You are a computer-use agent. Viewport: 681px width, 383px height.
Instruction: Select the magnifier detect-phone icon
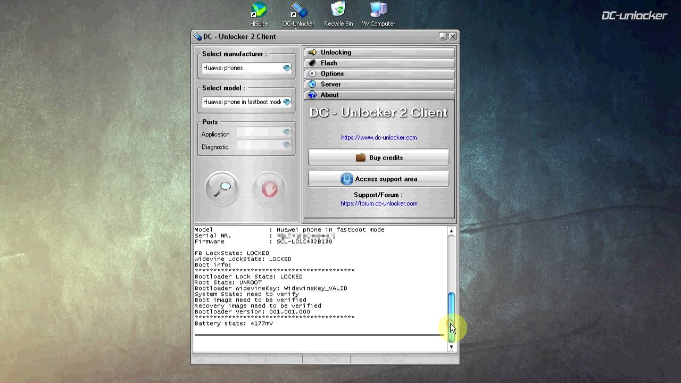(x=221, y=189)
